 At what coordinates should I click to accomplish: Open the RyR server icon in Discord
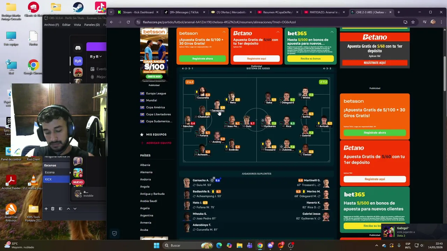tap(78, 61)
